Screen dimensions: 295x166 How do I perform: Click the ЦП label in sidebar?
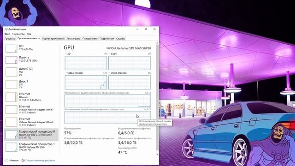click(x=21, y=46)
